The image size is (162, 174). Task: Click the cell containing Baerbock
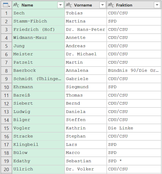click(x=38, y=71)
